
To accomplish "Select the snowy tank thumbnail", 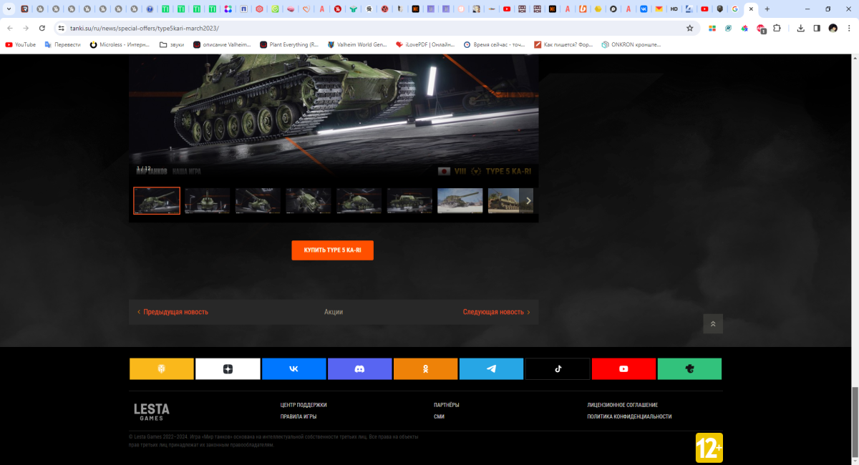I will pyautogui.click(x=460, y=201).
